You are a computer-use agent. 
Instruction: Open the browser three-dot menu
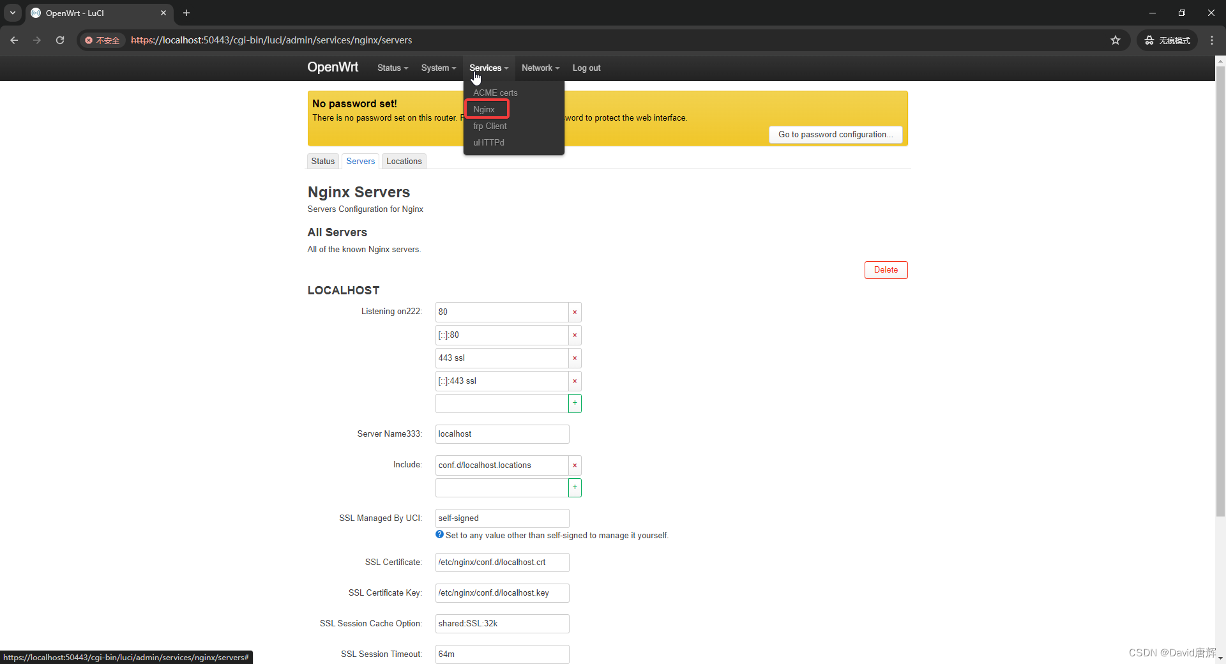click(x=1212, y=40)
